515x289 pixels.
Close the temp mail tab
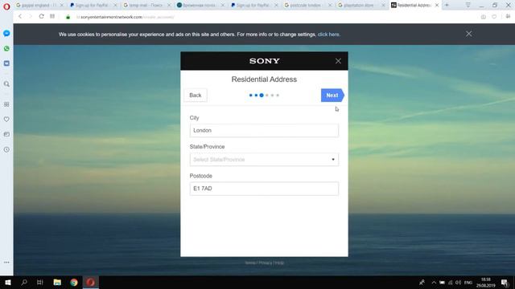pos(169,6)
